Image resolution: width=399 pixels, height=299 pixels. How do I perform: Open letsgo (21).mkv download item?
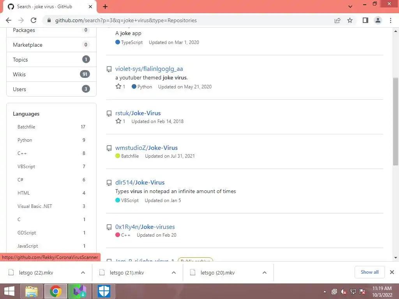point(127,273)
